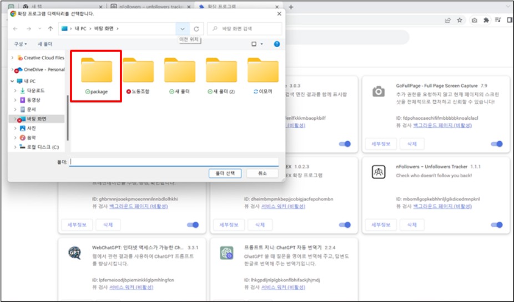Viewport: 514px width, 302px height.
Task: Toggle off extension with ID ghbmnnjooekpmoecnnnilnnbdlolhkhi
Action: click(193, 225)
